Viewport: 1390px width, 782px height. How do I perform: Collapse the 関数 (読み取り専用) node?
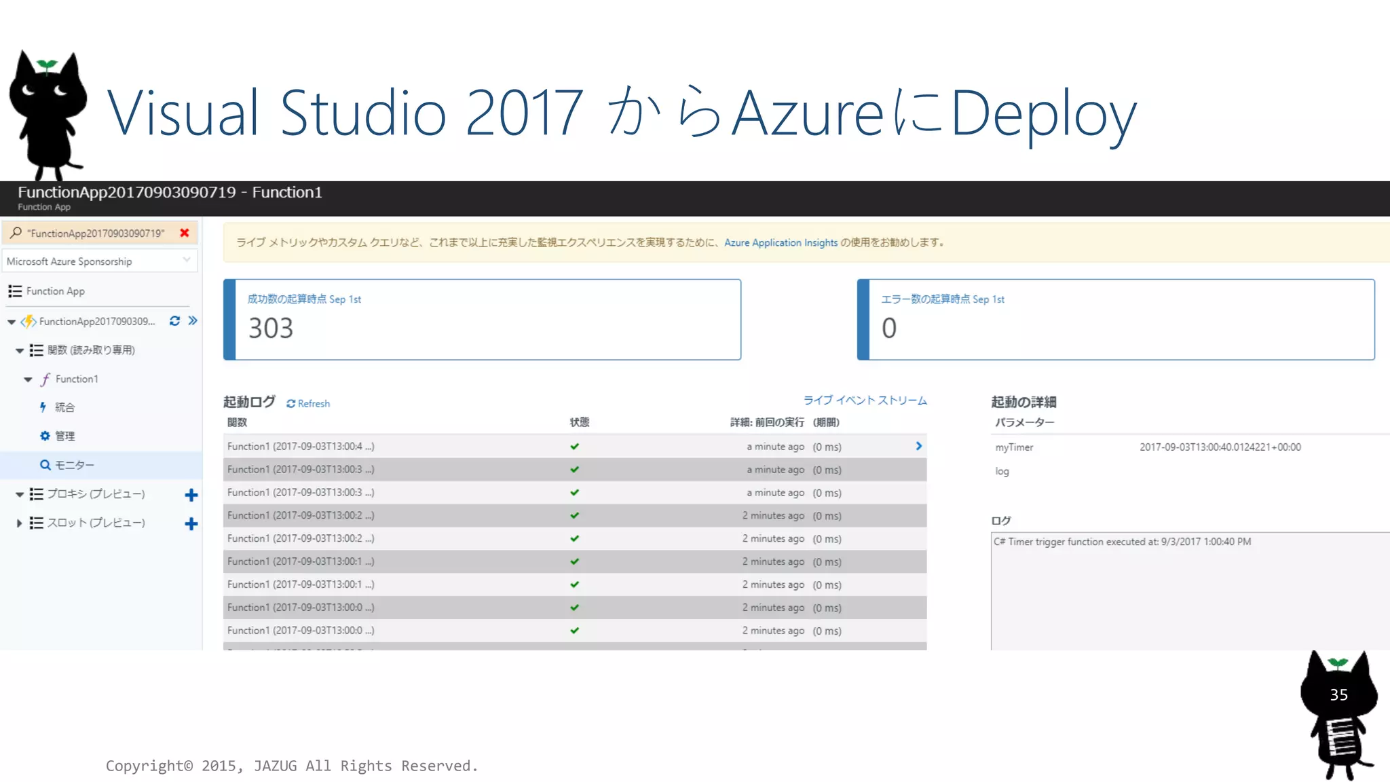20,350
